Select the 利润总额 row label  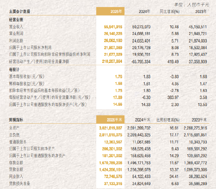click(x=16, y=40)
